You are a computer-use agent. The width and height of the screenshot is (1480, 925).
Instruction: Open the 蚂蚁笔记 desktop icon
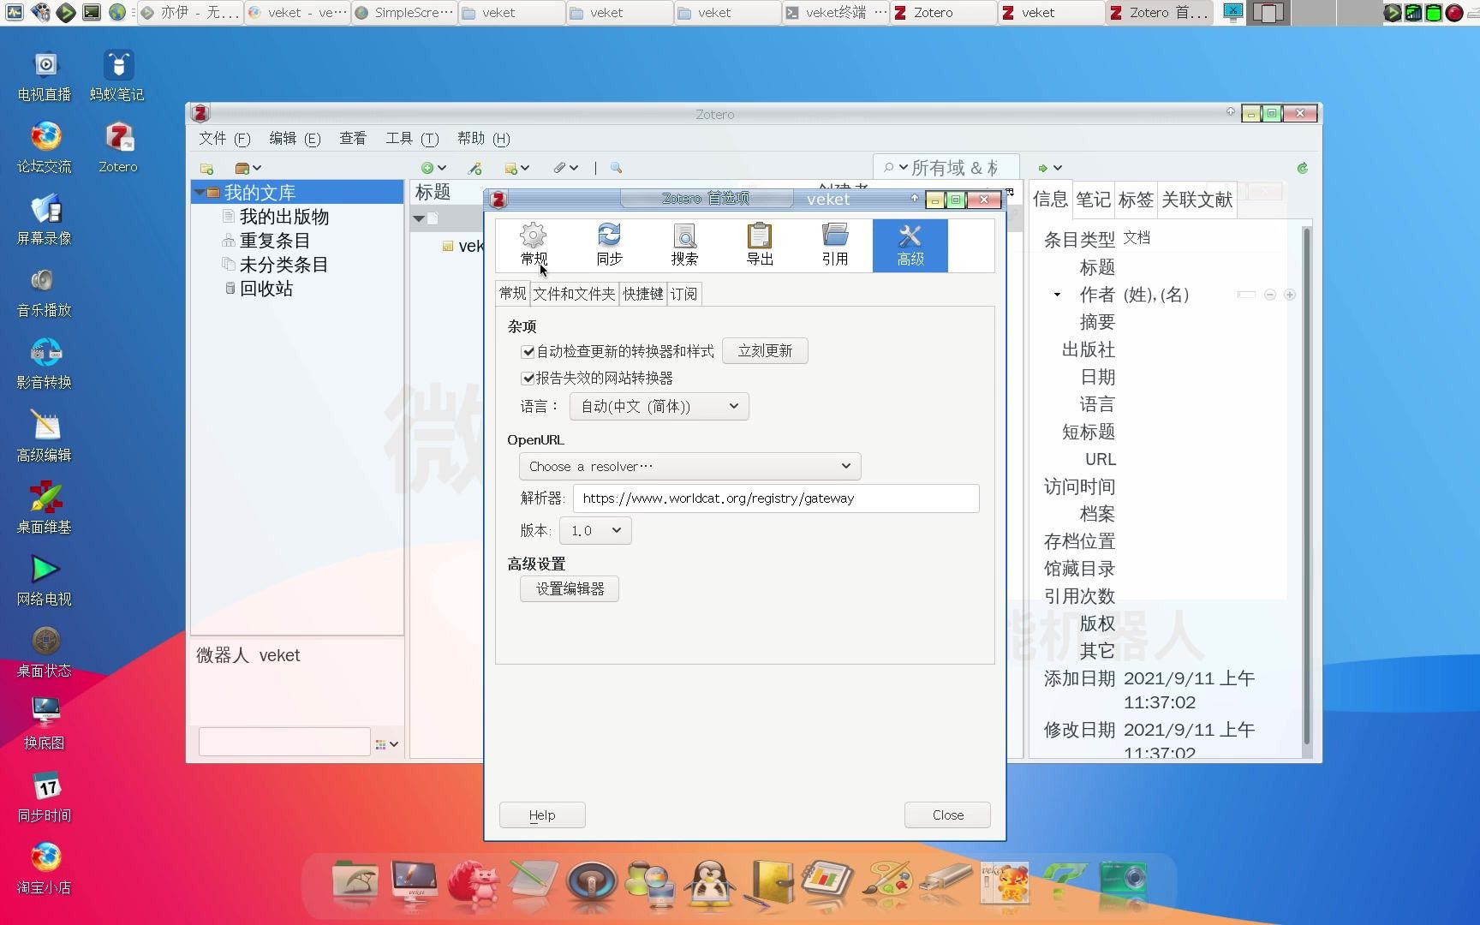pos(117,75)
